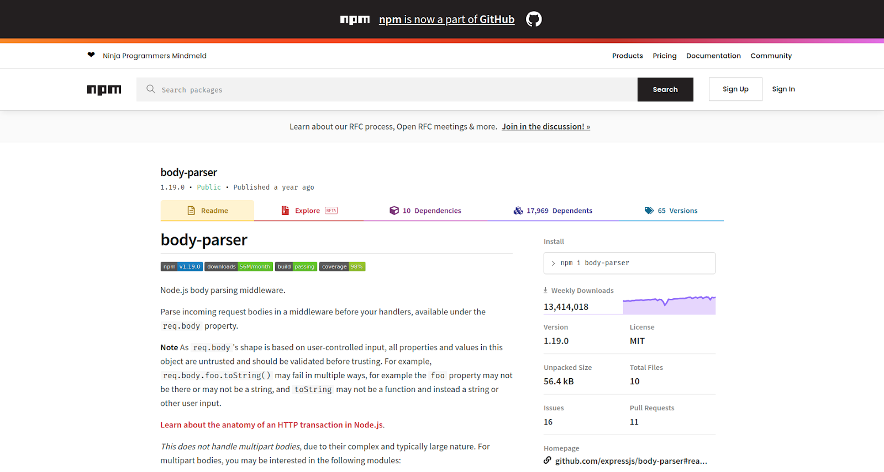Open the Documentation link
The height and width of the screenshot is (472, 884).
point(713,56)
